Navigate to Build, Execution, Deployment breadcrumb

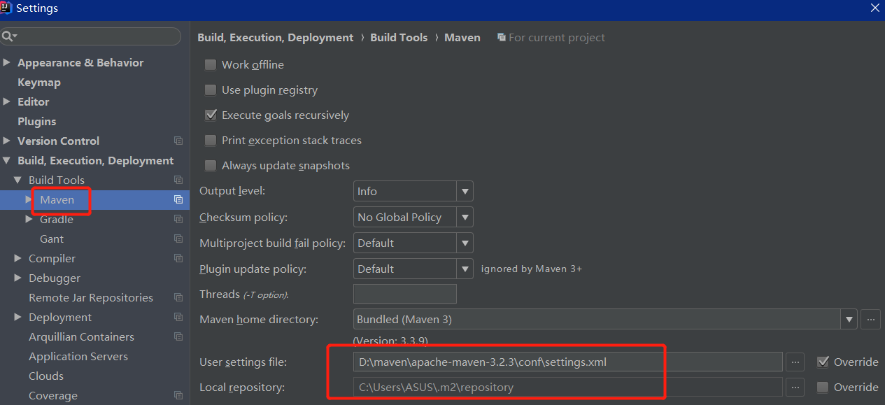pos(275,37)
